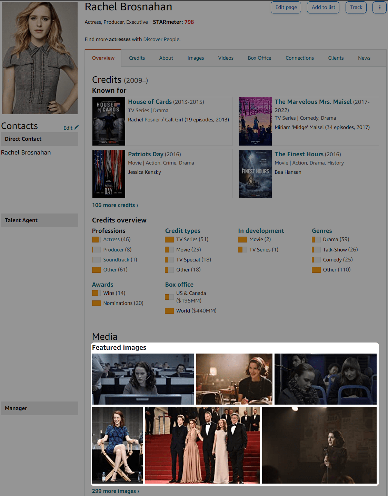388x496 pixels.
Task: Click the red carpet featured image
Action: 202,445
